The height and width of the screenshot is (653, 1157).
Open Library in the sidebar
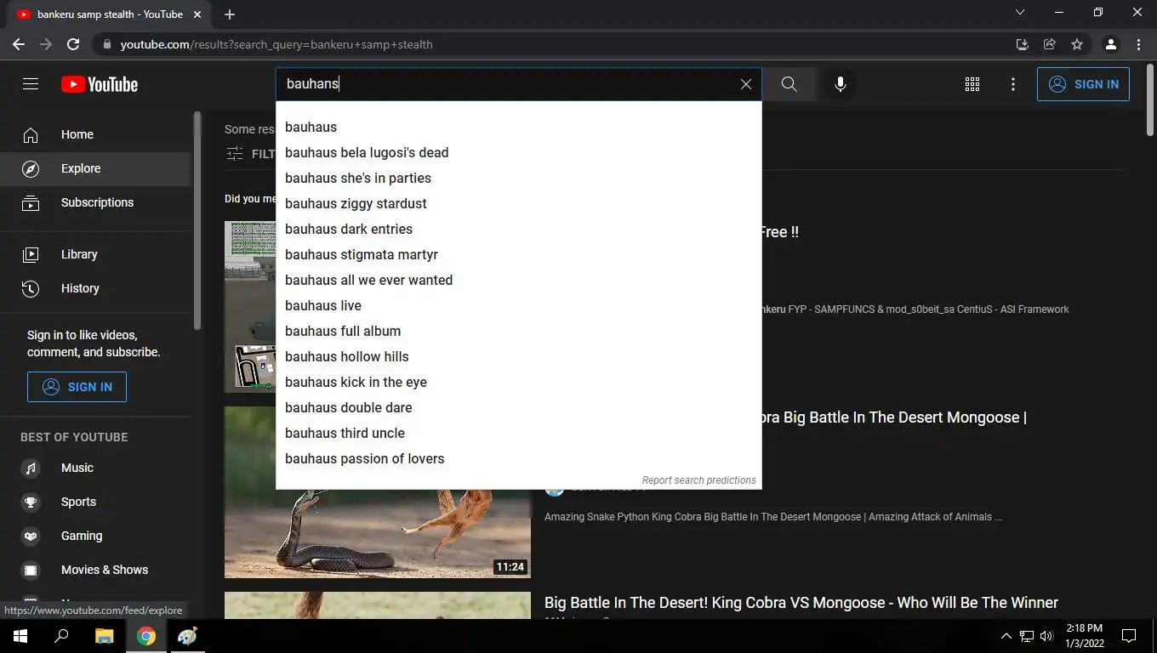click(95, 254)
